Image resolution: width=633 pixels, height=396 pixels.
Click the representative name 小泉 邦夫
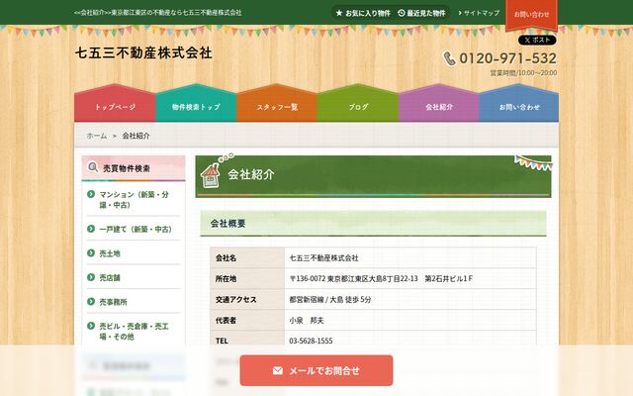(x=307, y=321)
